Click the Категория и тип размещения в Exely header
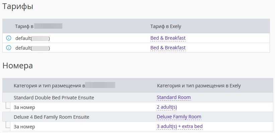The width and height of the screenshot is (275, 133). tap(199, 86)
